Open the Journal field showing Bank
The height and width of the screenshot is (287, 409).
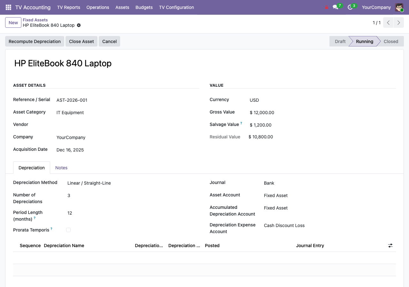click(x=330, y=183)
